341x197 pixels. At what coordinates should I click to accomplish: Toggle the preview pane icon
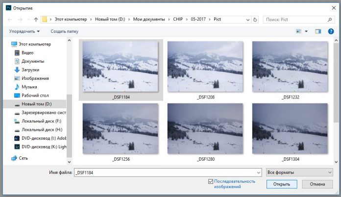pos(318,31)
